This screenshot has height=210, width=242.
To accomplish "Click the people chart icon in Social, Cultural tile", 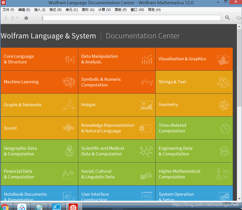I will point(146,175).
